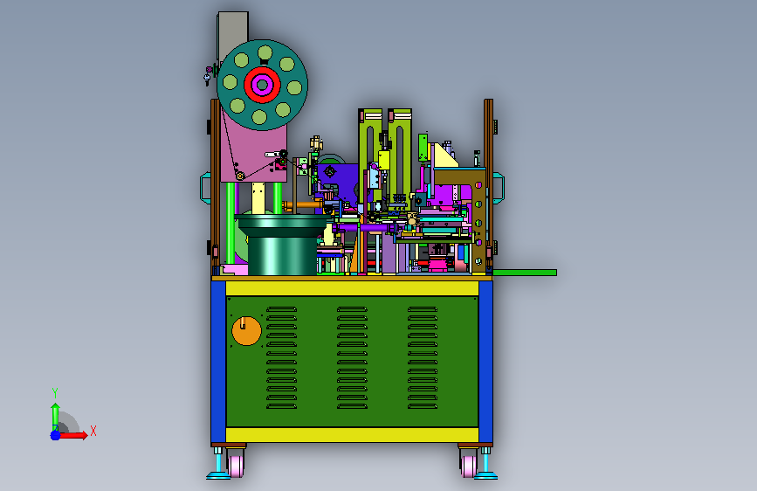Select the olive side plate with colored holes
757x491 pixels.
pos(478,222)
